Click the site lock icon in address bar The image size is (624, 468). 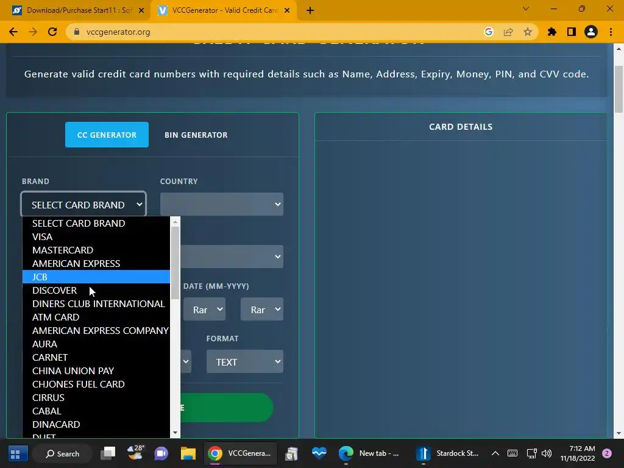coord(77,32)
